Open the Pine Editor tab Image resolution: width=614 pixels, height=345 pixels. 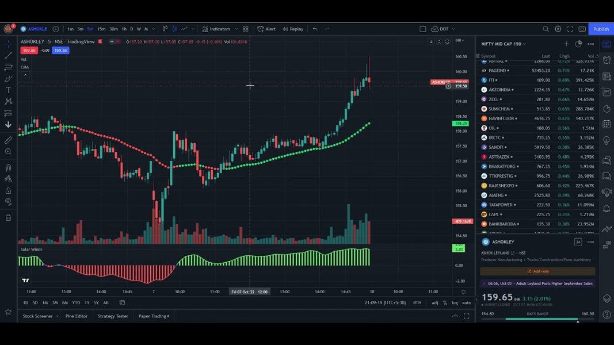(x=77, y=316)
